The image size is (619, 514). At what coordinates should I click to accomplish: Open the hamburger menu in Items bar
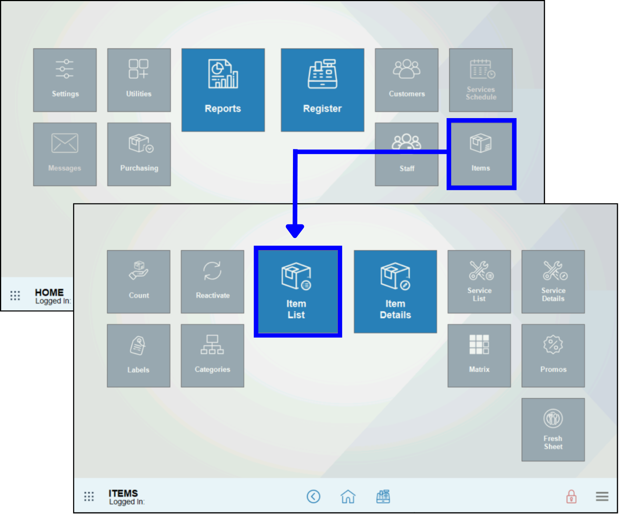602,496
